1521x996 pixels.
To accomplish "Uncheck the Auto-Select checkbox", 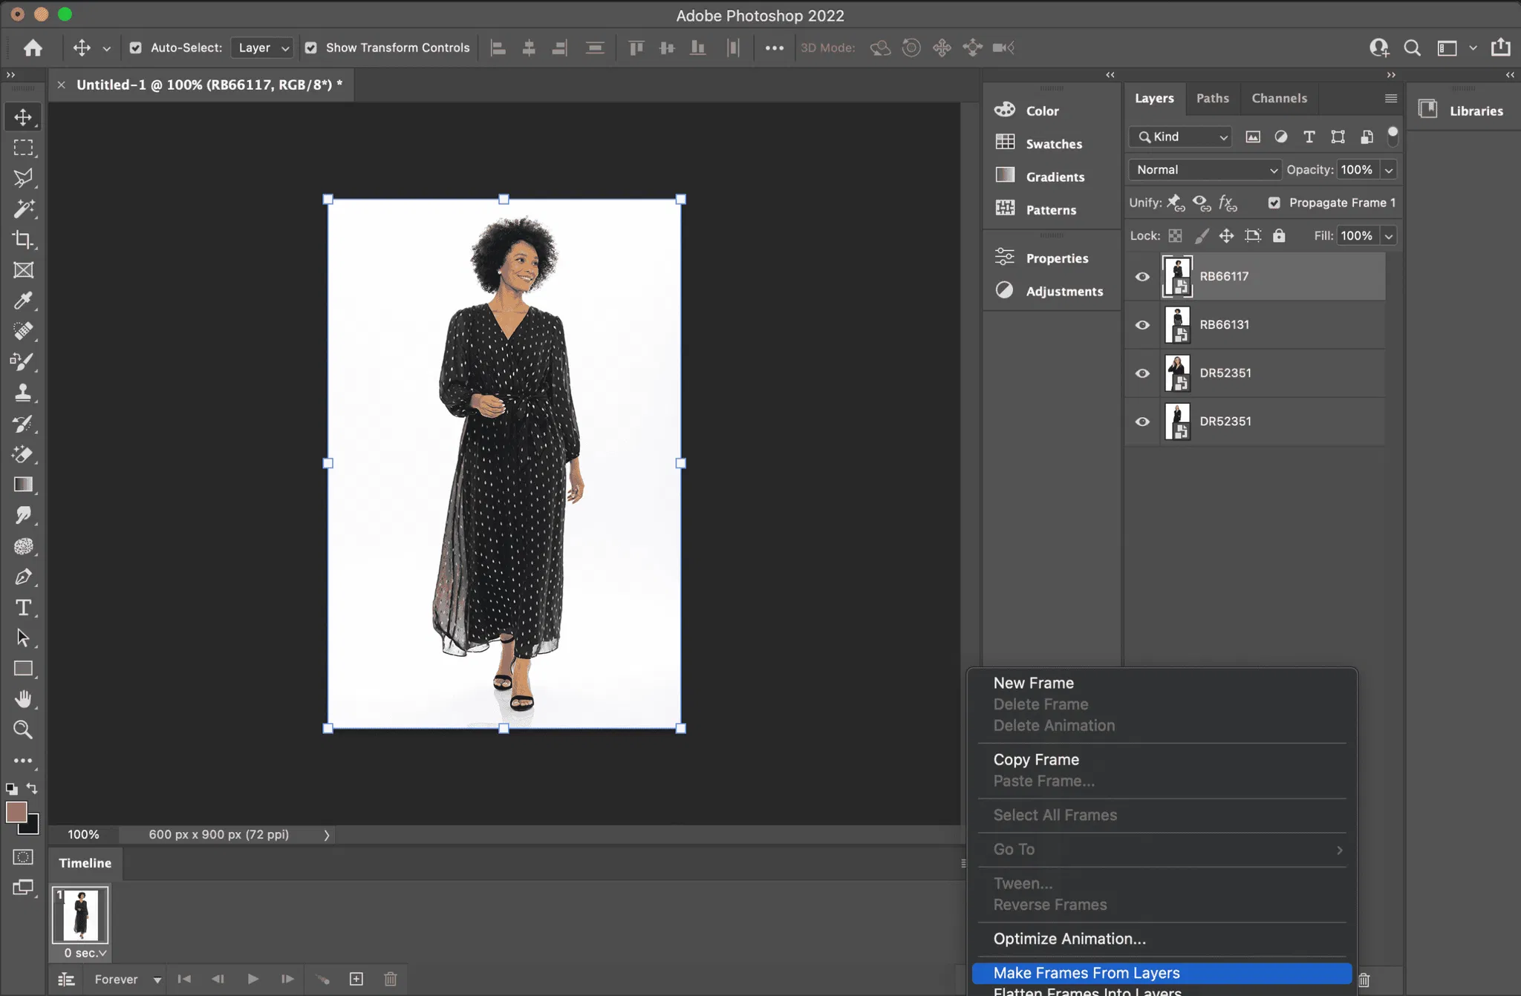I will (x=135, y=47).
